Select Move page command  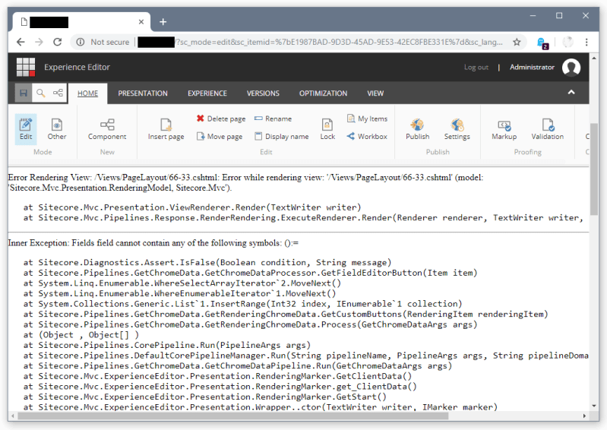pyautogui.click(x=220, y=136)
